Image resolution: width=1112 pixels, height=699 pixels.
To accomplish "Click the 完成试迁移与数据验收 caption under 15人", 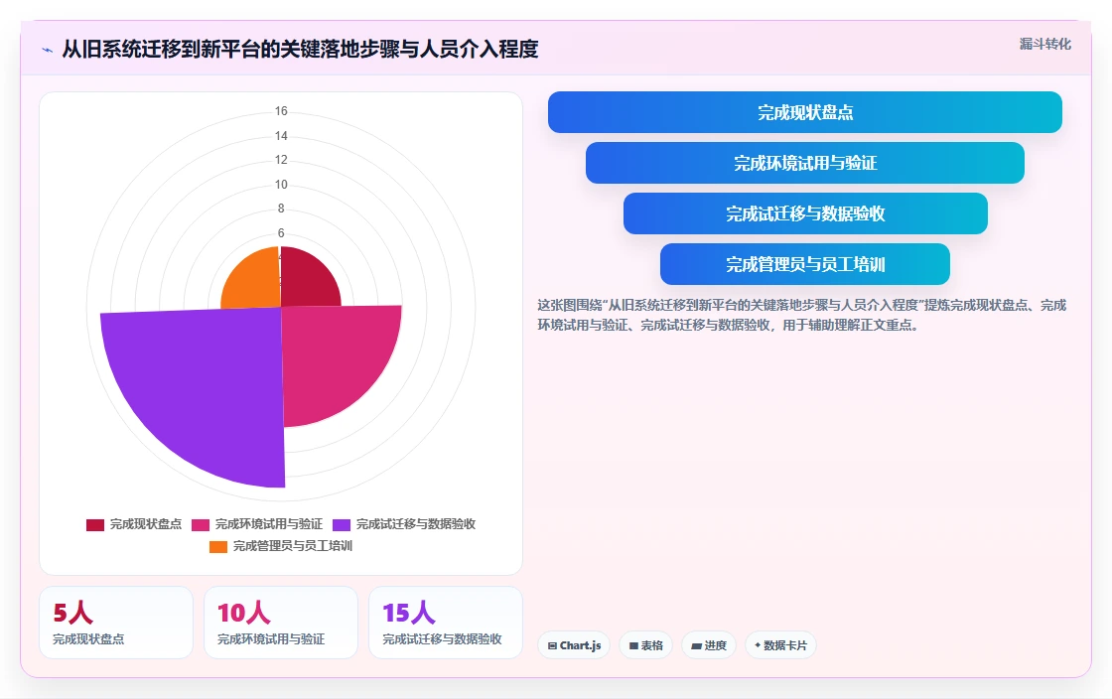I will (442, 638).
